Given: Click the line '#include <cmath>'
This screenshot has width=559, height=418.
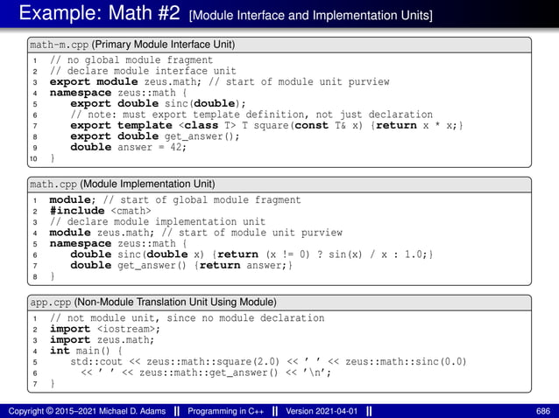Looking at the screenshot, I should click(x=101, y=211).
